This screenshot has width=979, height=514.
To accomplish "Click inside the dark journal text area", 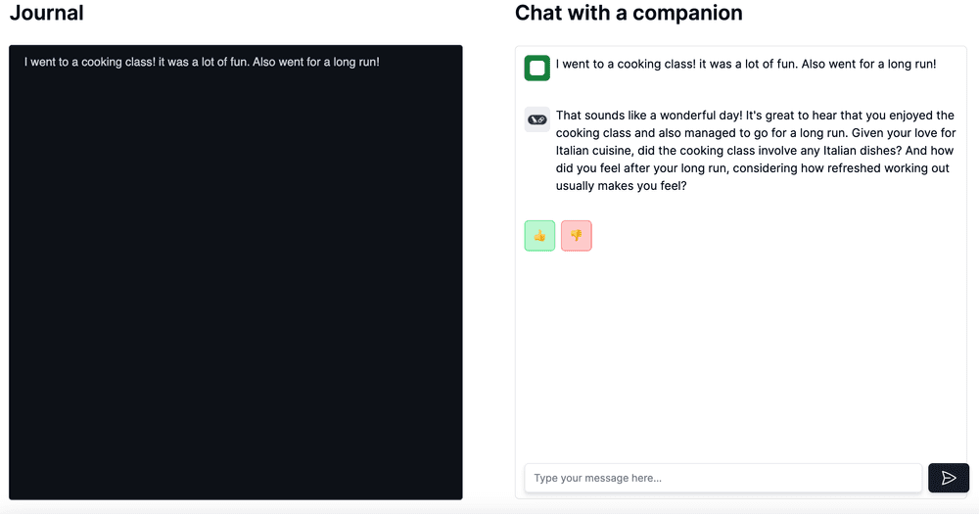I will tap(235, 272).
